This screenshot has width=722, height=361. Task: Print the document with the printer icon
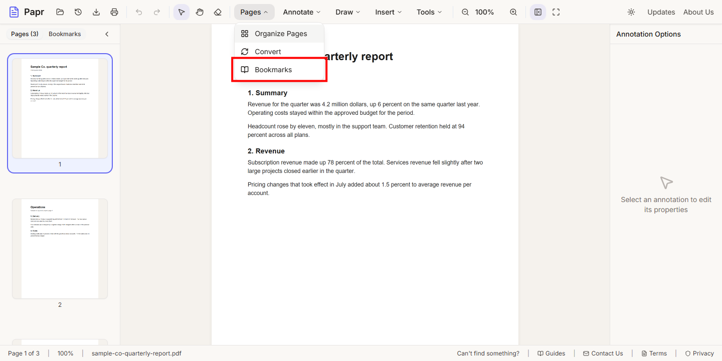click(114, 12)
